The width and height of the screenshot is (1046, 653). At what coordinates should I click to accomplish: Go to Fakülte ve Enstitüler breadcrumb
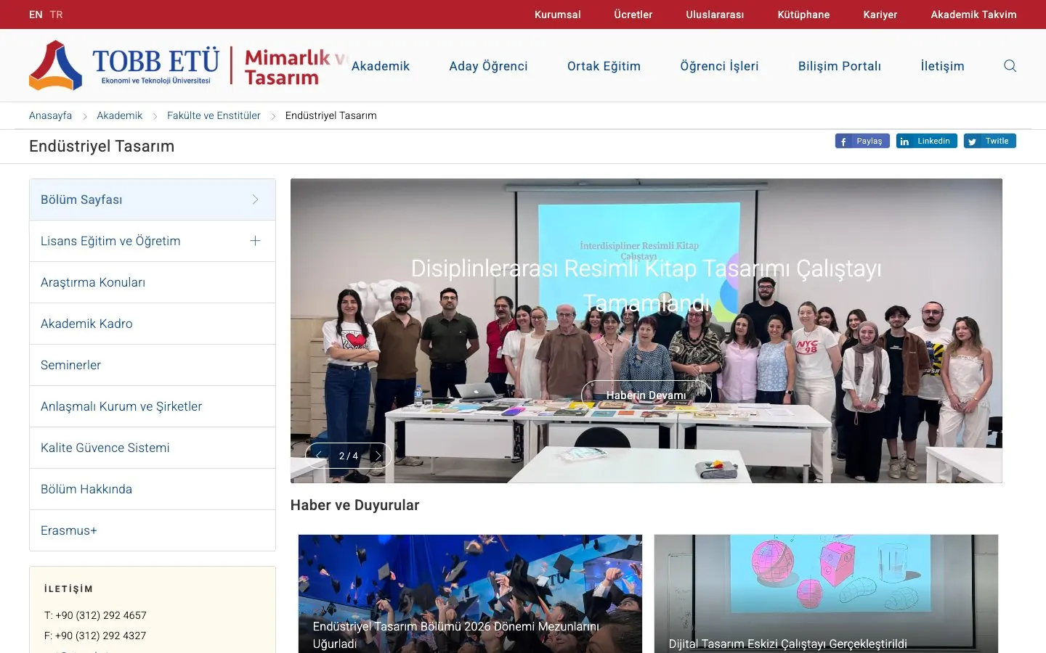point(214,115)
